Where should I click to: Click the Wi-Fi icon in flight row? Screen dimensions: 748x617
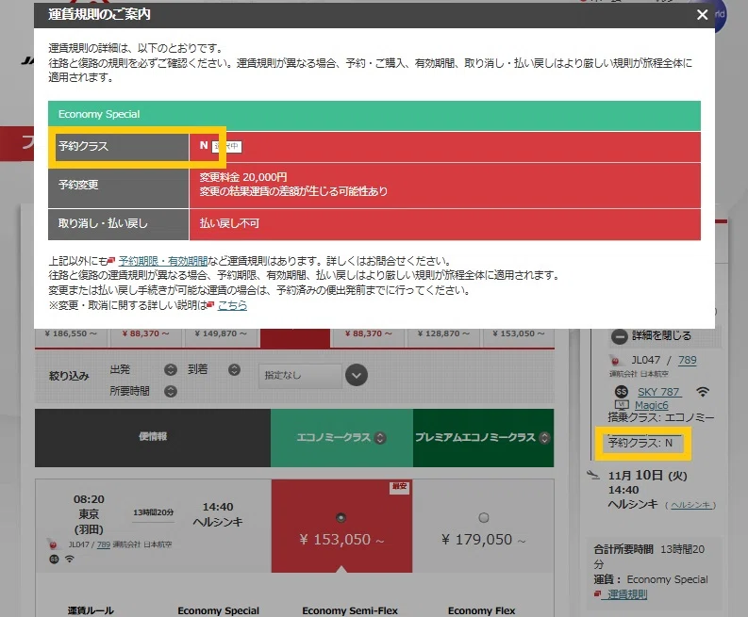click(x=70, y=559)
